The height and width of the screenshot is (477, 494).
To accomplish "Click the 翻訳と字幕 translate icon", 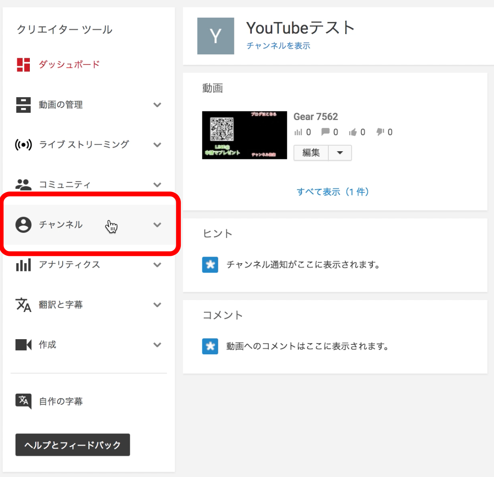I will tap(23, 305).
